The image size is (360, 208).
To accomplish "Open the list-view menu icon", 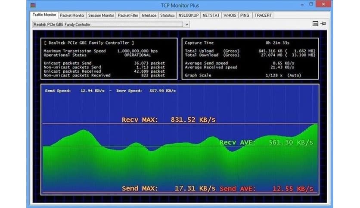I will [315, 24].
